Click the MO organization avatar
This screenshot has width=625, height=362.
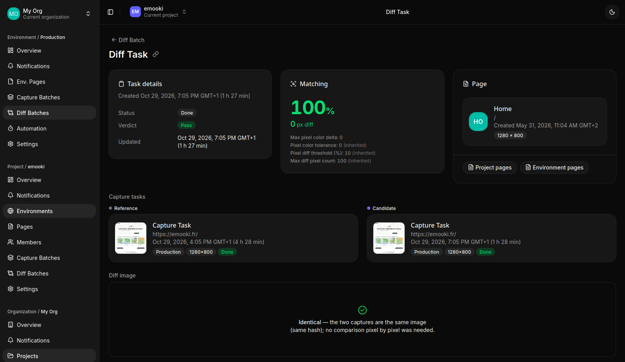(14, 14)
